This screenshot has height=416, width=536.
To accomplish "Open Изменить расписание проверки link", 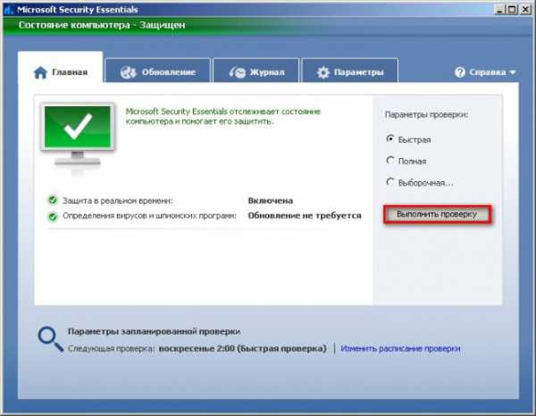I will [400, 349].
